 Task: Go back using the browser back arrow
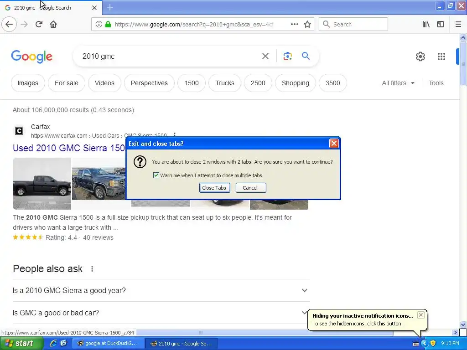pyautogui.click(x=9, y=24)
